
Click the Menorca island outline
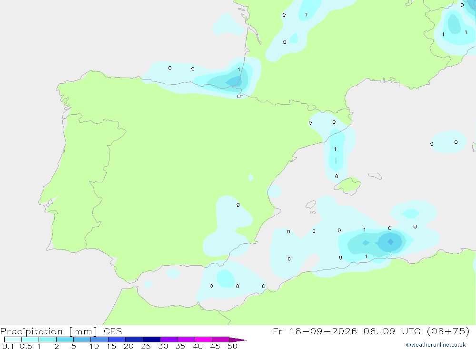coord(375,176)
